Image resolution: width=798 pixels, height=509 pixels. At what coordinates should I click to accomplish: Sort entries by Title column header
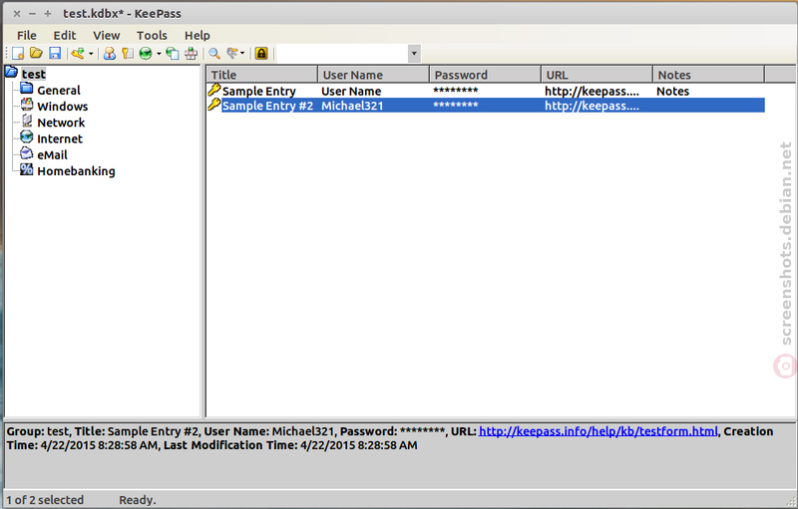tap(261, 75)
